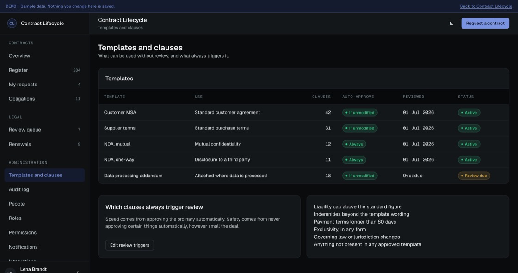Click Disclosure to a third party text

222,160
